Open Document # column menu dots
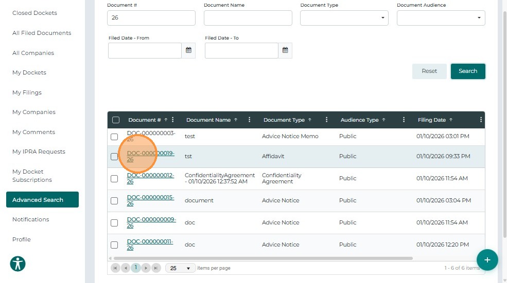507x283 pixels. point(172,120)
